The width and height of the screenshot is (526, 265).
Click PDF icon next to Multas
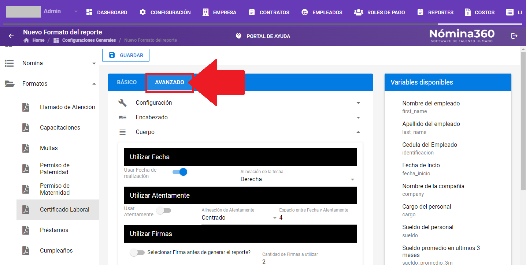(x=26, y=148)
